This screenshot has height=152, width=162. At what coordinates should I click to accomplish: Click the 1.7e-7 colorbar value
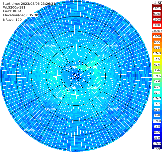tap(157, 98)
